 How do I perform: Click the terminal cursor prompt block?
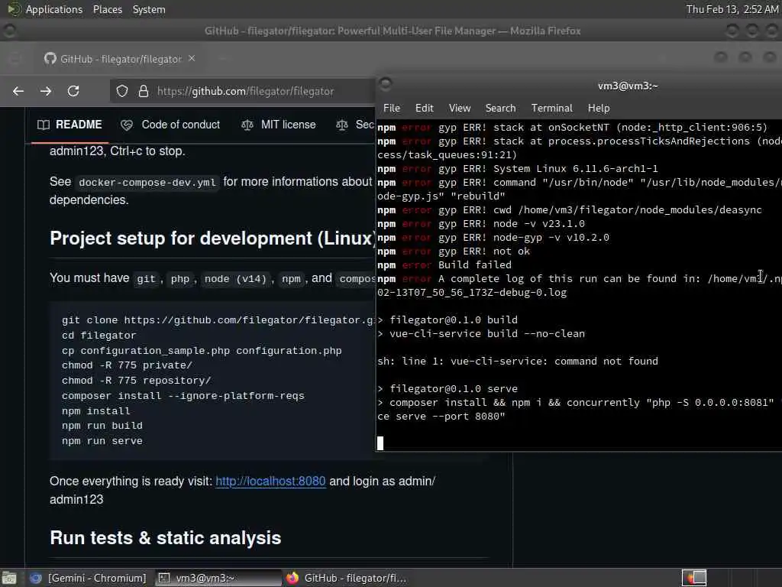click(x=380, y=443)
